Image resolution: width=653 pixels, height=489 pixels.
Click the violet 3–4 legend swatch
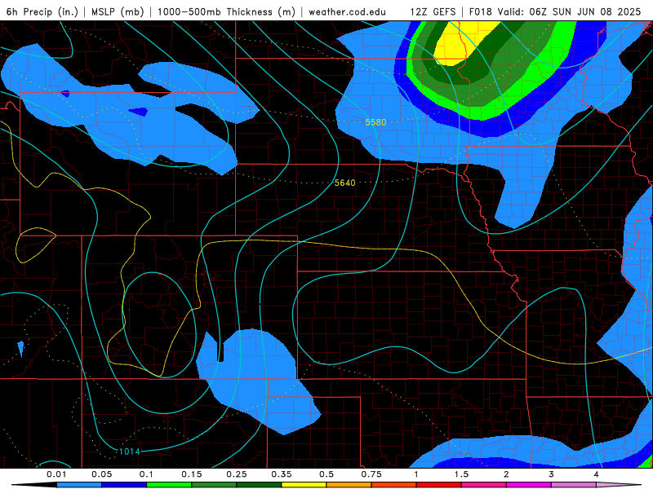tap(574, 485)
